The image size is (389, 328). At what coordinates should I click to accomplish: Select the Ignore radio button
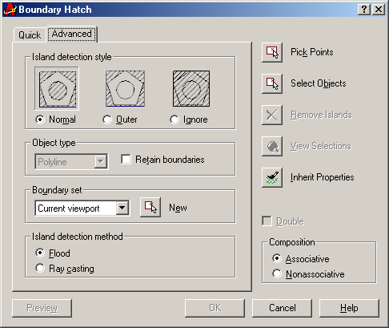[x=174, y=119]
